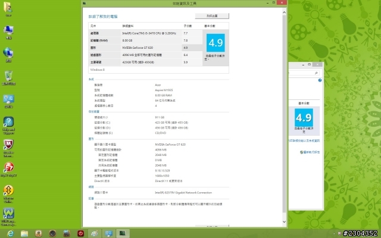Click the processor subscore 7.7
The width and height of the screenshot is (381, 238).
pyautogui.click(x=186, y=33)
